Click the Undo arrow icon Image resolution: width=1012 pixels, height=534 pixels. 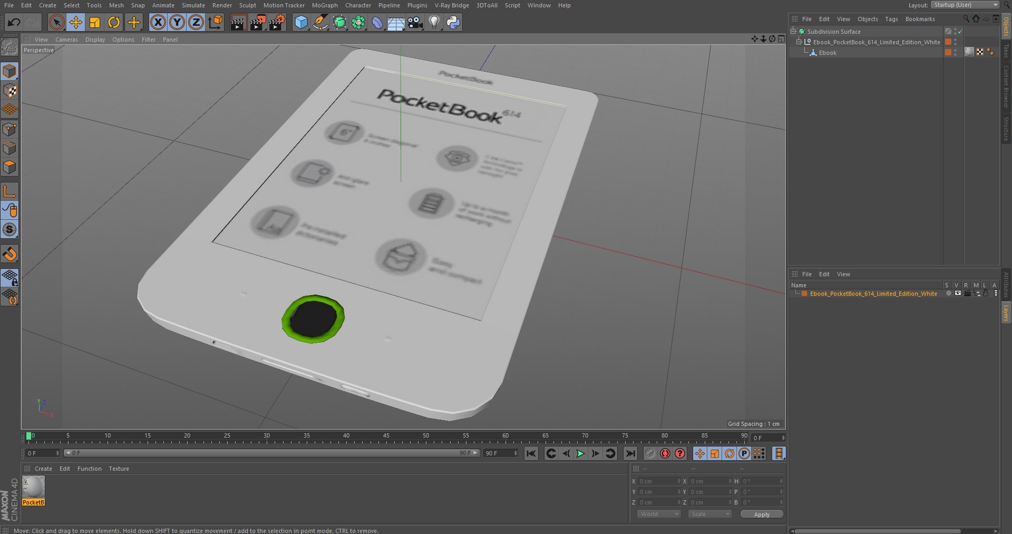pos(14,22)
